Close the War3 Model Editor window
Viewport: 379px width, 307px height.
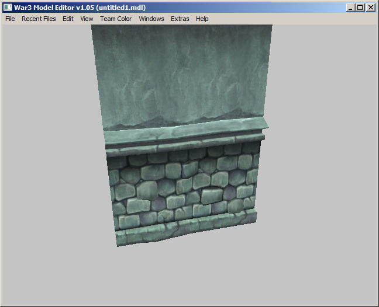tap(371, 8)
